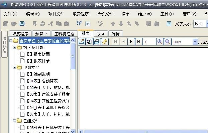Click the X+Y formula toolbar icon
The width and height of the screenshot is (208, 133).
pos(79,23)
